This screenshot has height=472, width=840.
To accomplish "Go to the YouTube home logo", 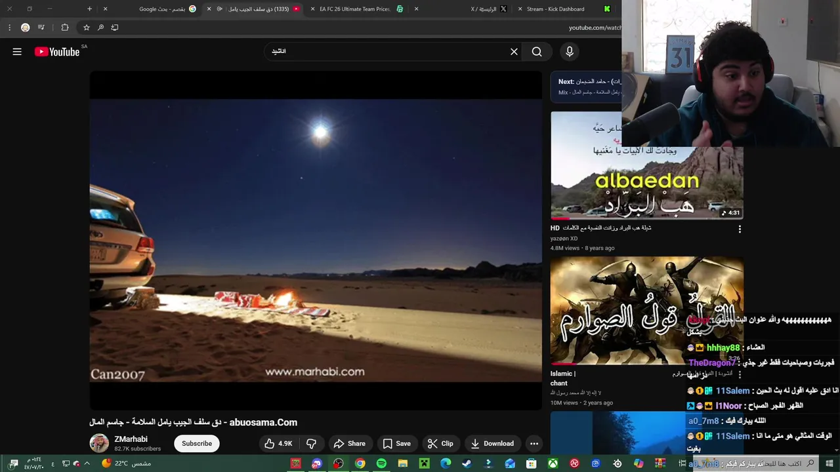I will coord(57,52).
